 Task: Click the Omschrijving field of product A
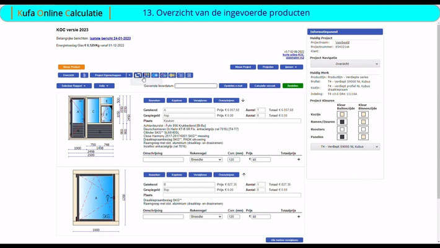pyautogui.click(x=164, y=159)
